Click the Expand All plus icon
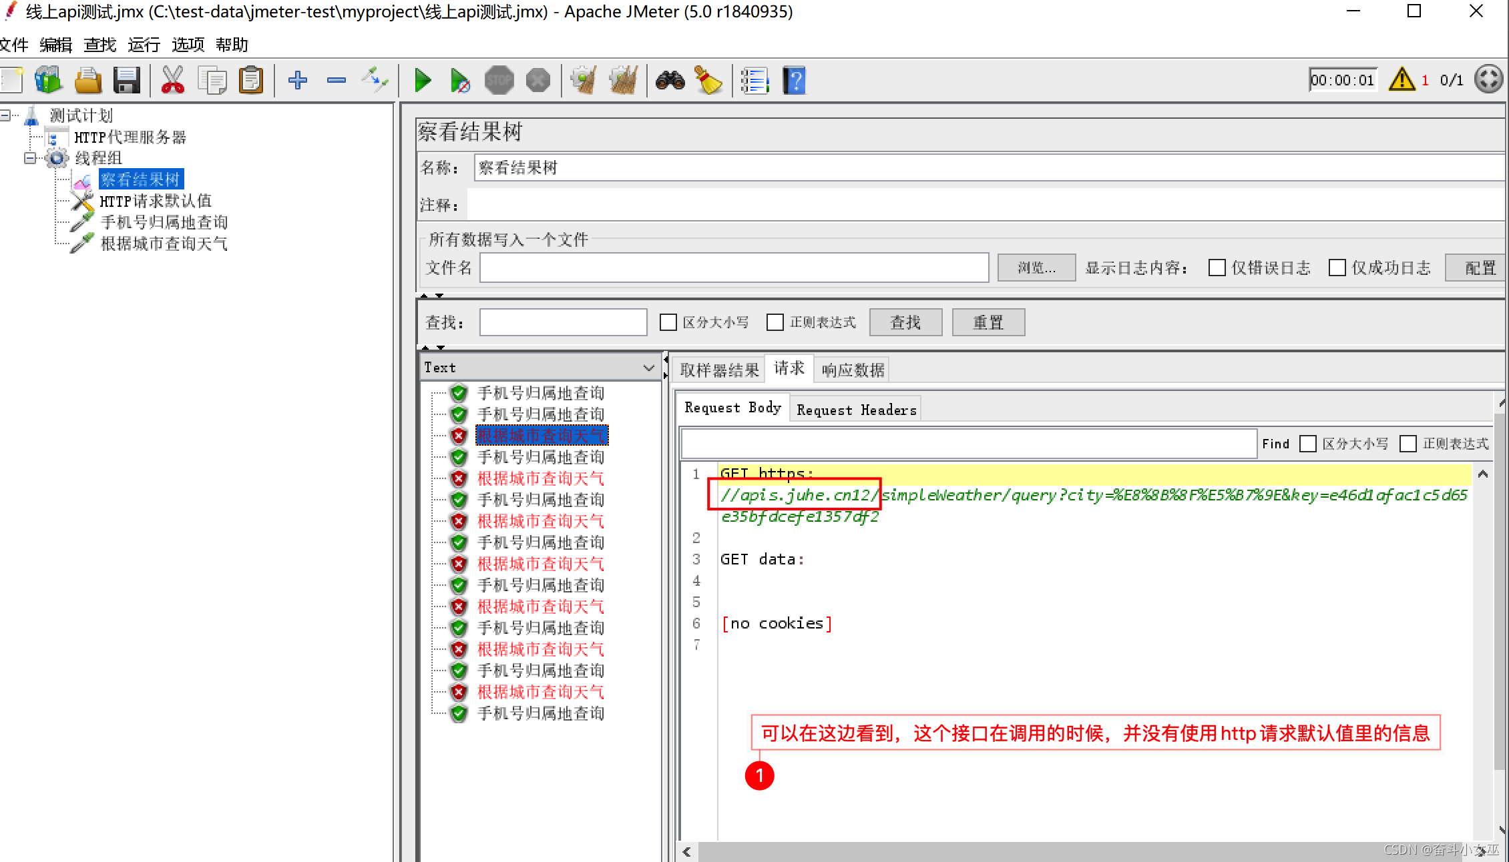This screenshot has width=1509, height=862. point(298,81)
